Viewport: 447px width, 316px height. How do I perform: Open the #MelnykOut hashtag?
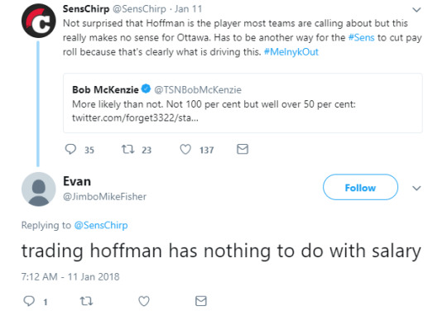point(291,52)
